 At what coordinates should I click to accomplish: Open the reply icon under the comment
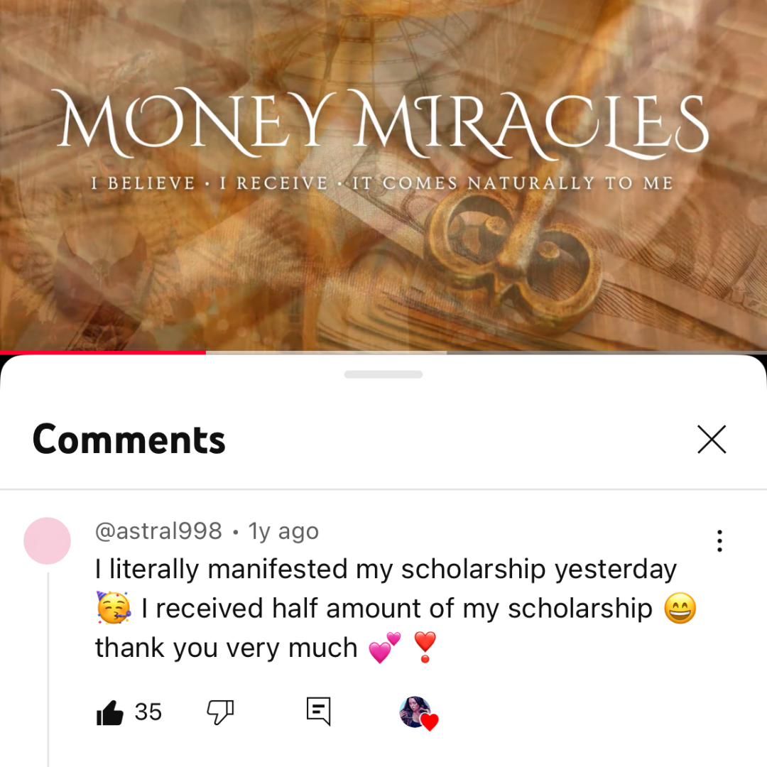coord(318,711)
